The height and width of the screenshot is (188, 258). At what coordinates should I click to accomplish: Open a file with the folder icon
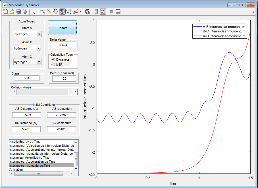coord(12,12)
